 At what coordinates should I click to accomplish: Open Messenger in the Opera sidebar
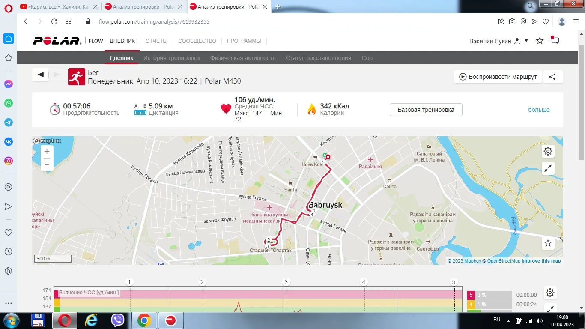coord(9,84)
